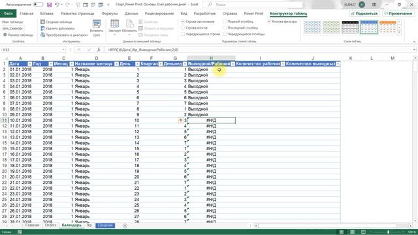Enable Строка итогов checkbox
Image resolution: width=418 pixels, height=235 pixels.
click(183, 27)
